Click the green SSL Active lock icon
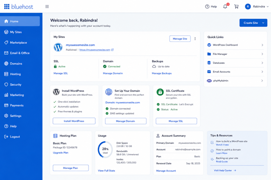The height and width of the screenshot is (180, 271). [x=55, y=66]
